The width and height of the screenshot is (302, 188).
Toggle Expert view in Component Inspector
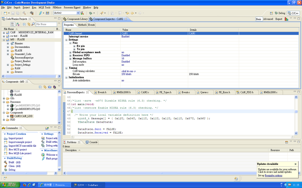pyautogui.click(x=279, y=19)
